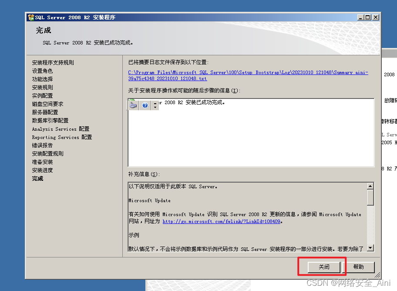Select 准备安装 step in sidebar

pos(42,162)
